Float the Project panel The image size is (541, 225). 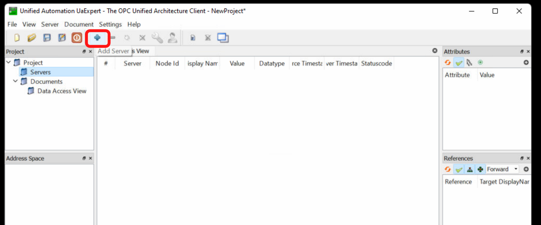(84, 52)
